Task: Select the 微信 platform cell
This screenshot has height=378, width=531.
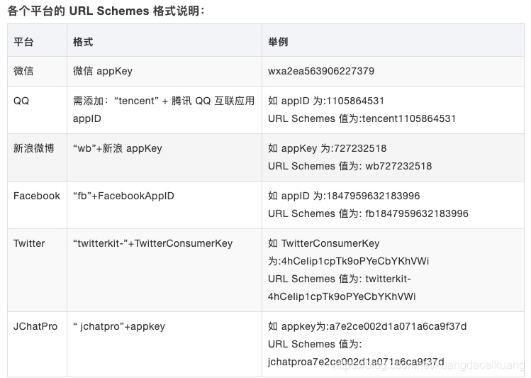Action: (x=23, y=71)
